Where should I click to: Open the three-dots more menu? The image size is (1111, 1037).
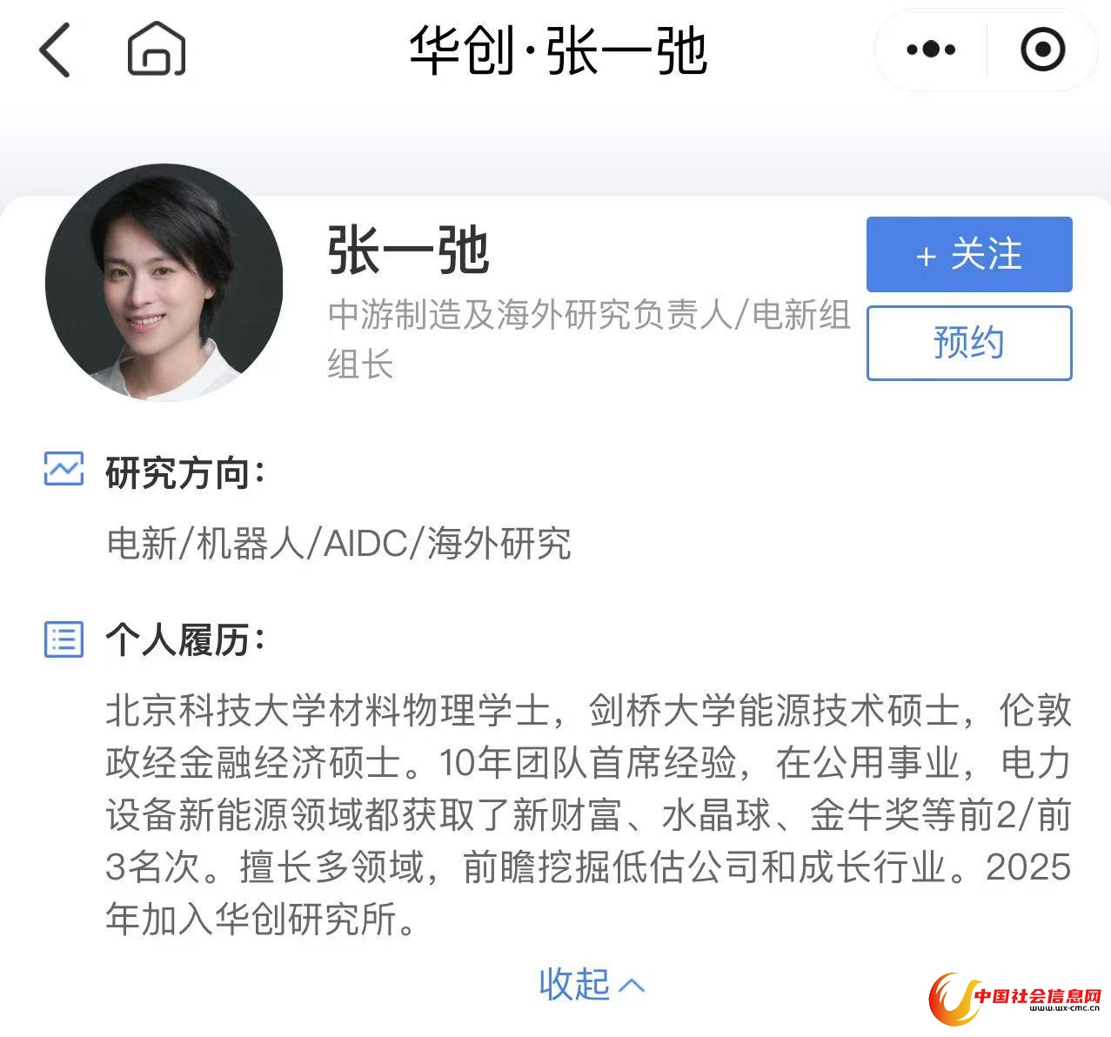pos(931,50)
